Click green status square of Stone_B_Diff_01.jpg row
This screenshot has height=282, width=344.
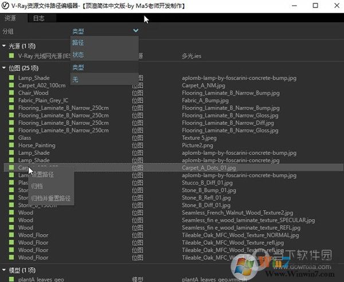click(11, 205)
